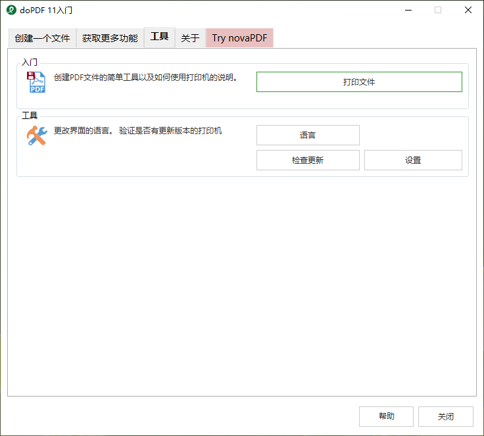
Task: Click the 工具 group box label
Action: click(30, 116)
